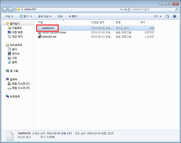The width and height of the screenshot is (181, 143).
Task: Open 최근 위치 (Recent places) in the sidebar
Action: tap(17, 37)
